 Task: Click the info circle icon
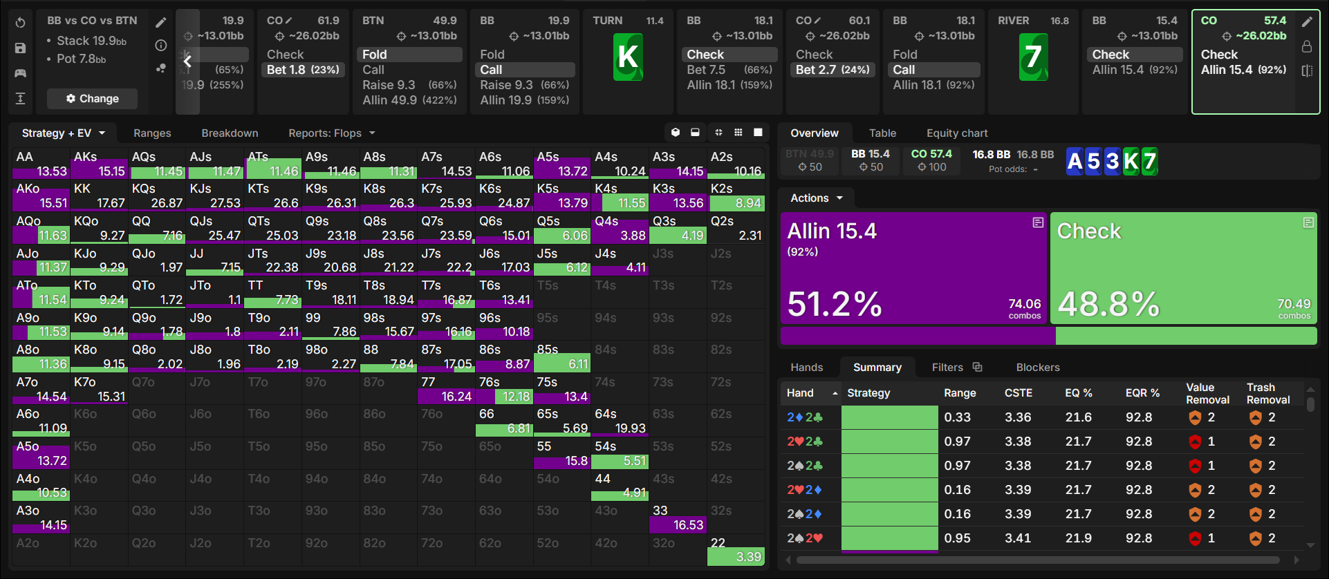pos(160,46)
